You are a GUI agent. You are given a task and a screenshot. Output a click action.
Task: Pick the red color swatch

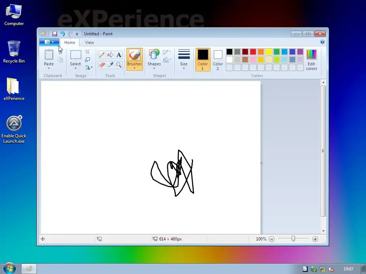click(x=253, y=52)
